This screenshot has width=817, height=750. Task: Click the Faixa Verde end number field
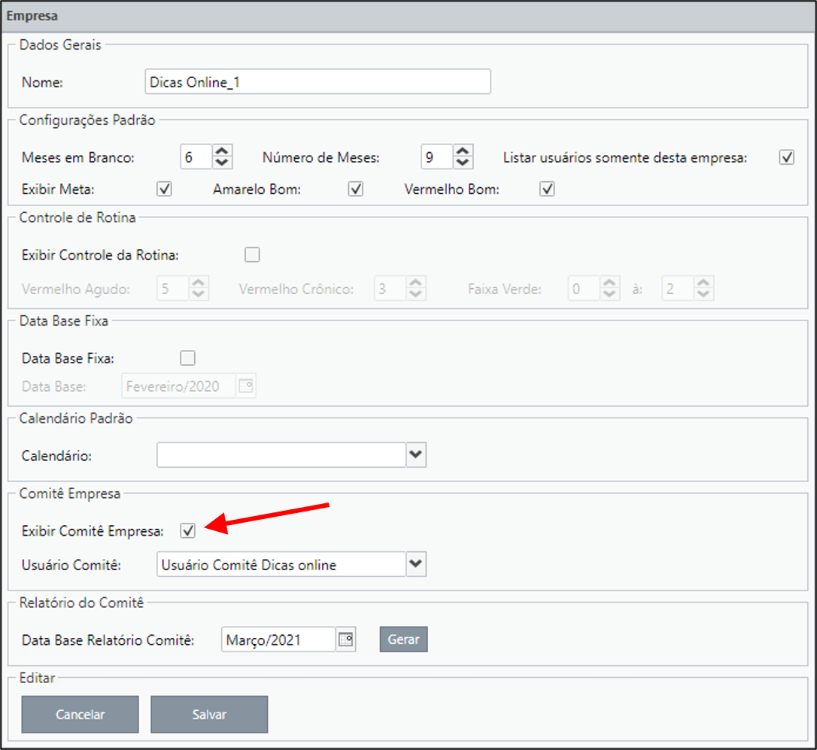click(x=678, y=288)
